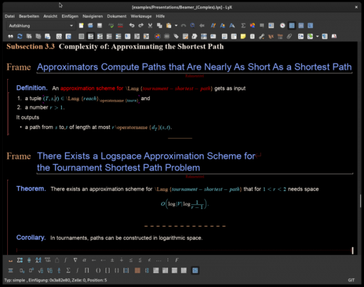The width and height of the screenshot is (364, 287).
Task: Click the Redo arrow icon
Action: click(x=141, y=25)
